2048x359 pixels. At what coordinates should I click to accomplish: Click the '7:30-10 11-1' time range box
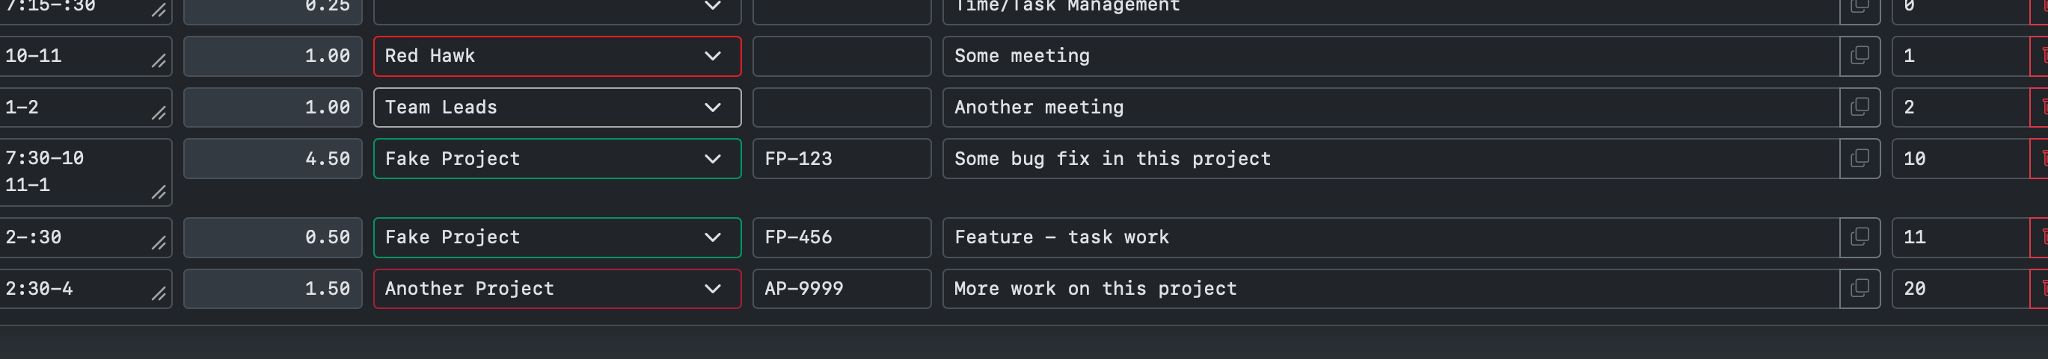85,172
